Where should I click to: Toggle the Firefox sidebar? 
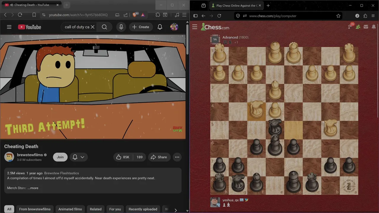tap(195, 16)
